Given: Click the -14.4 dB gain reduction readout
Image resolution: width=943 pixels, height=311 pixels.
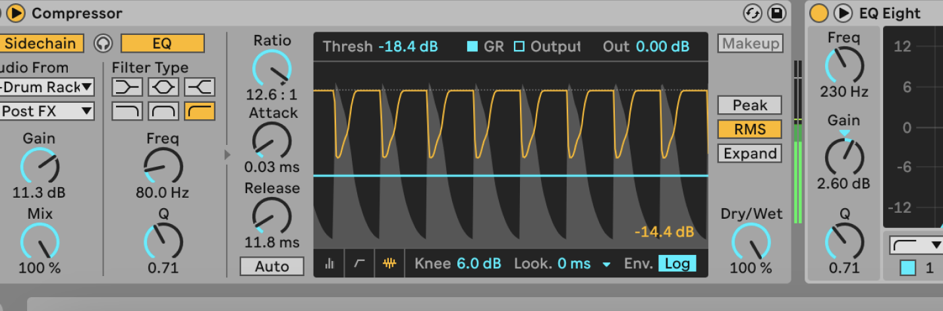Looking at the screenshot, I should pyautogui.click(x=664, y=232).
